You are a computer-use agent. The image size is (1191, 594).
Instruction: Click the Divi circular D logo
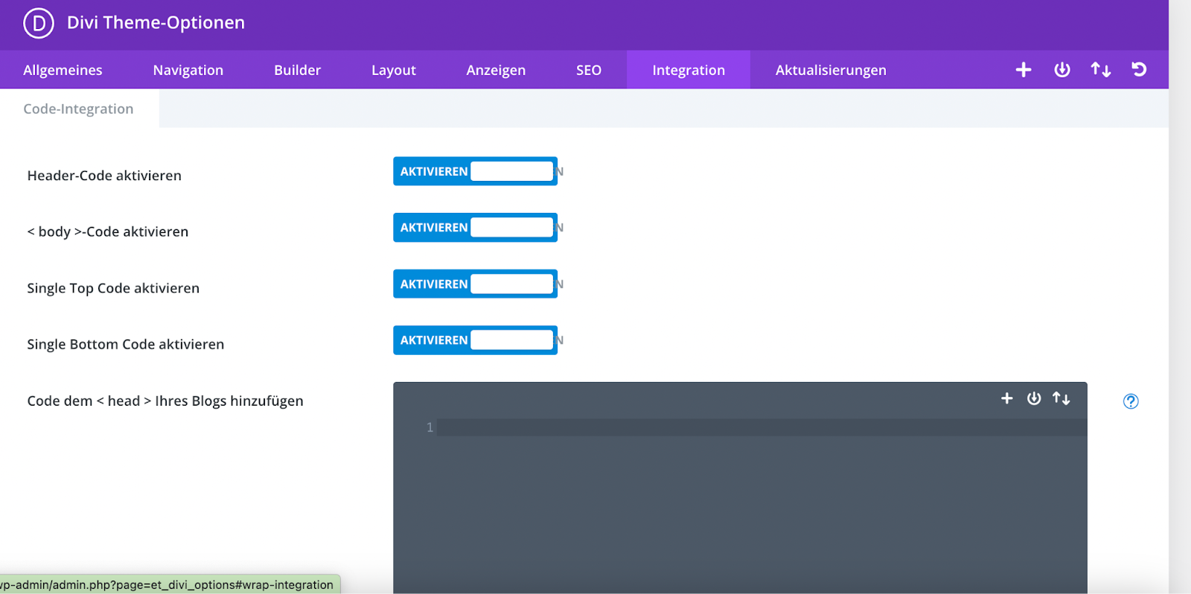[39, 23]
